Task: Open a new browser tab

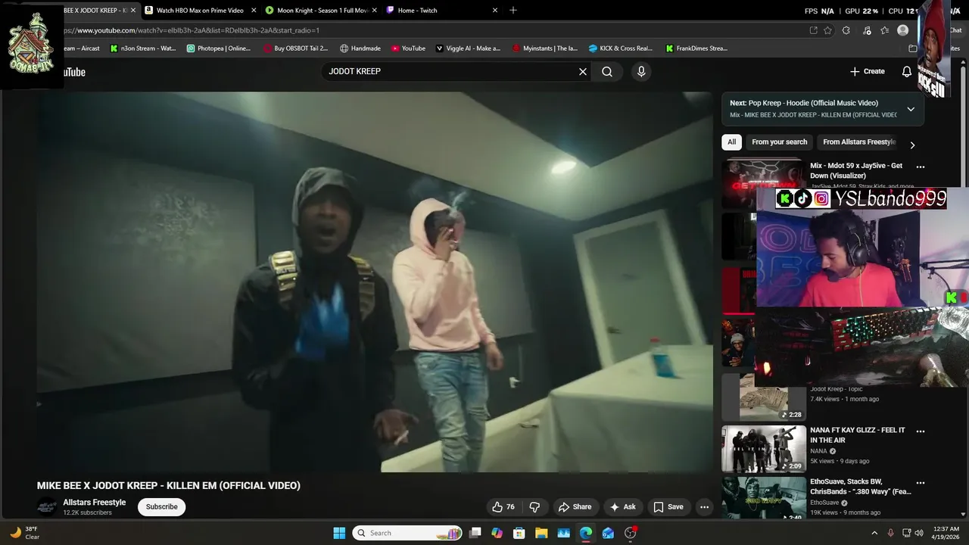Action: [513, 11]
